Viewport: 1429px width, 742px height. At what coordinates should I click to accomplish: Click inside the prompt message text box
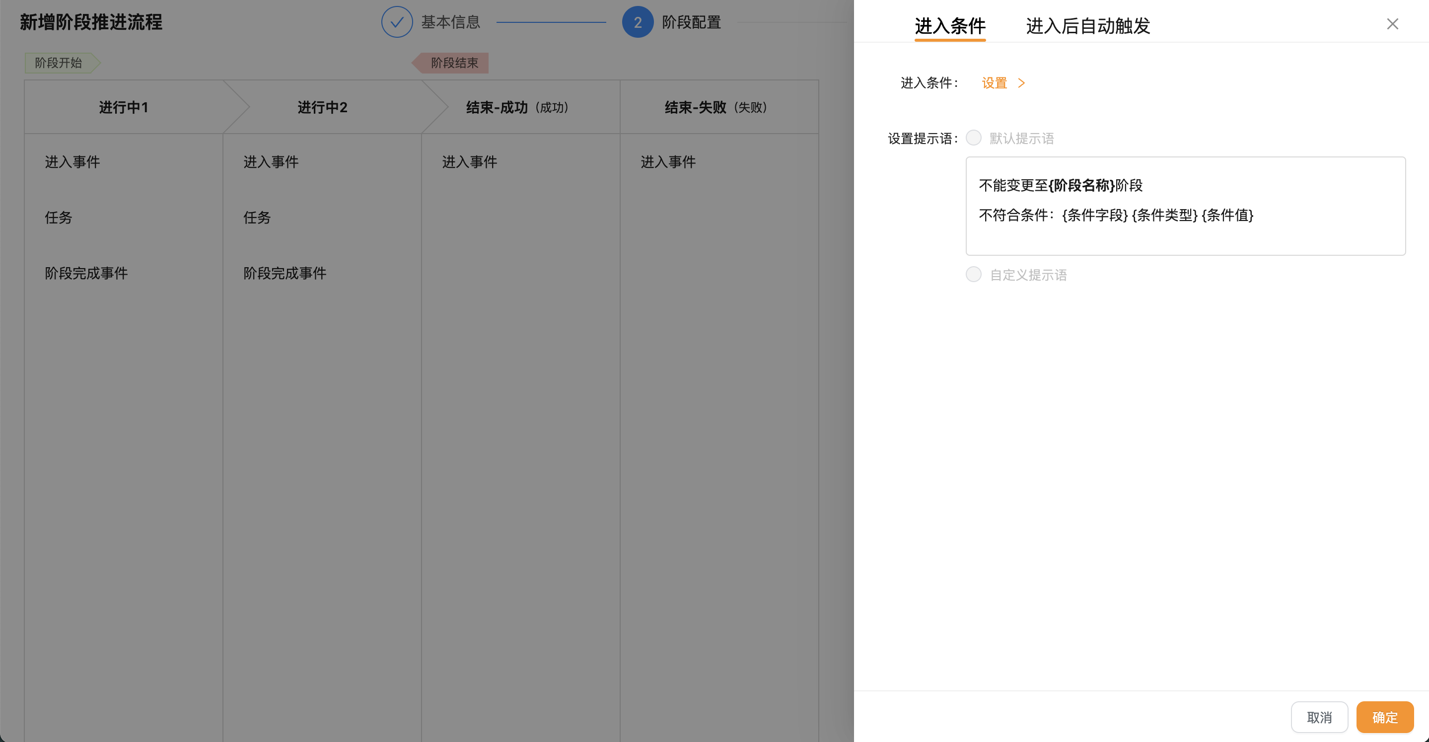click(x=1185, y=206)
